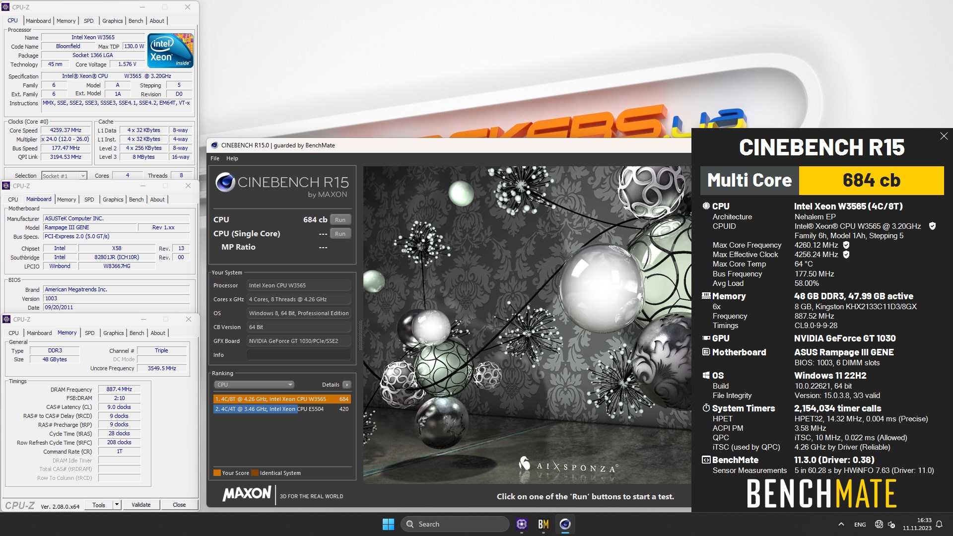Screen dimensions: 953x536
Task: Click the Memory module icon in BenchMate panel
Action: point(706,296)
